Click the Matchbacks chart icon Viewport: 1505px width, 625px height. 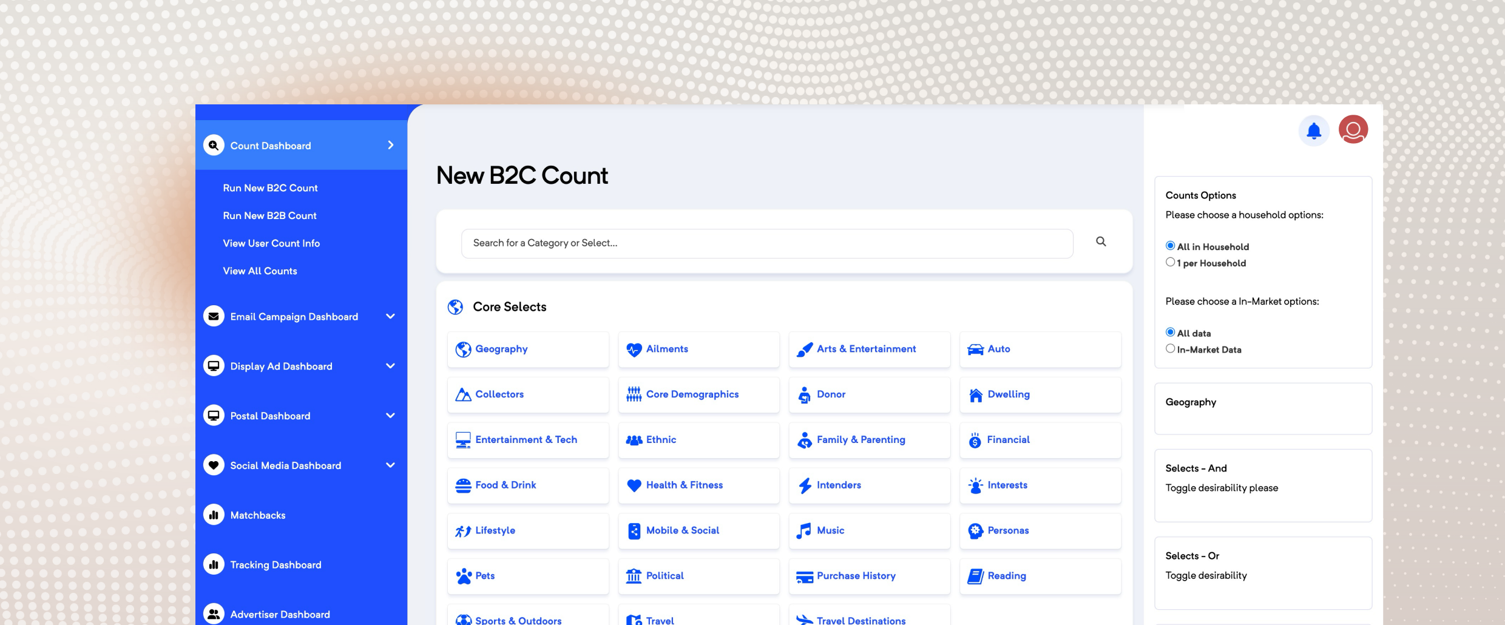pos(214,515)
